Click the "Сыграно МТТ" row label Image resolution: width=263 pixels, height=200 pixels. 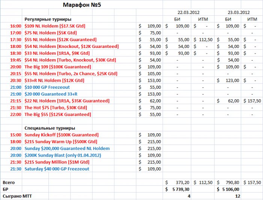click(17, 196)
